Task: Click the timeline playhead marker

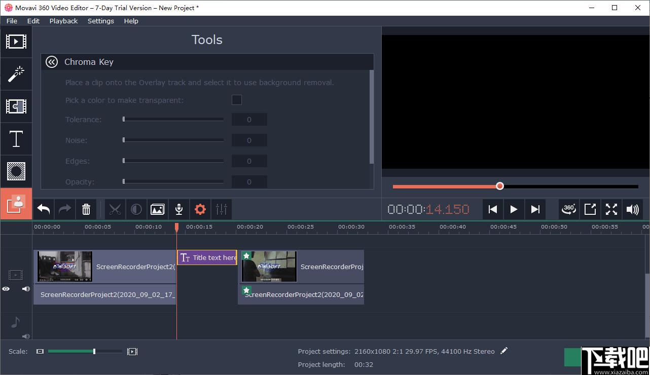Action: pos(177,228)
